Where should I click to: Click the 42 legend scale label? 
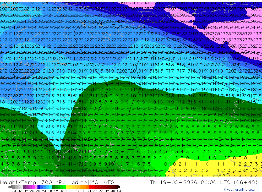pyautogui.click(x=107, y=191)
